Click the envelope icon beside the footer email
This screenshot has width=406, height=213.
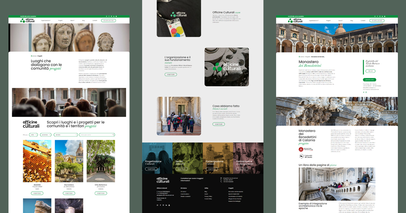(x=221, y=178)
